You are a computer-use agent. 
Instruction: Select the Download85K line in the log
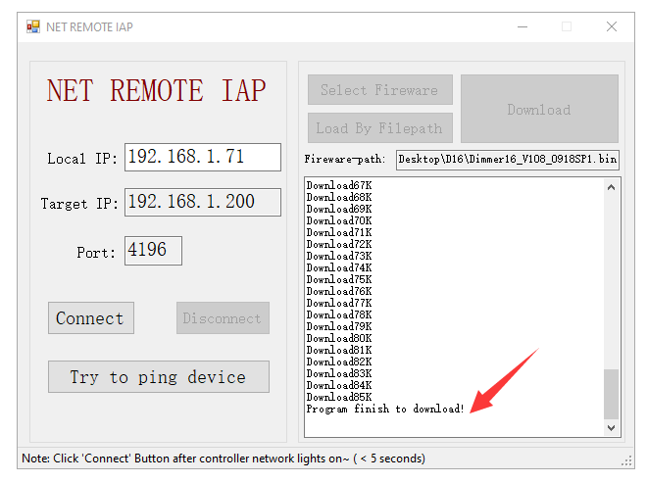[339, 397]
